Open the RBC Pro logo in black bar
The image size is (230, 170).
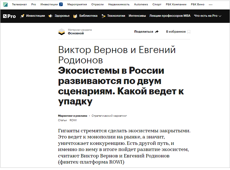(x=10, y=16)
